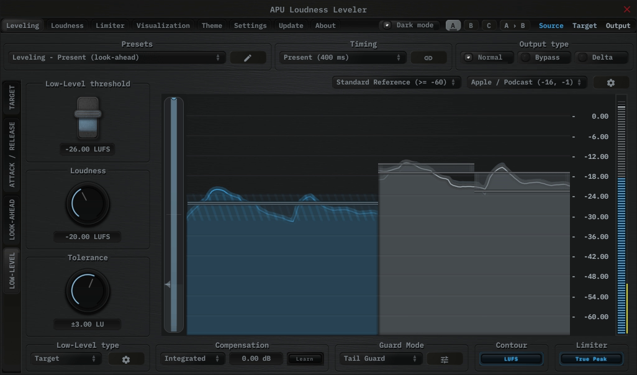Screen dimensions: 637x375
Task: Open the Leveling - Present presets dropdown
Action: (117, 58)
